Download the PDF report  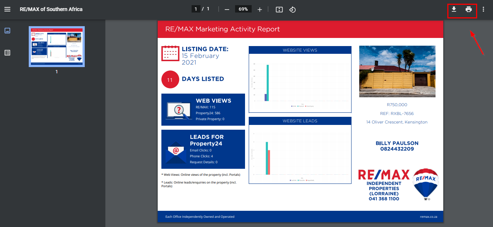pyautogui.click(x=454, y=9)
